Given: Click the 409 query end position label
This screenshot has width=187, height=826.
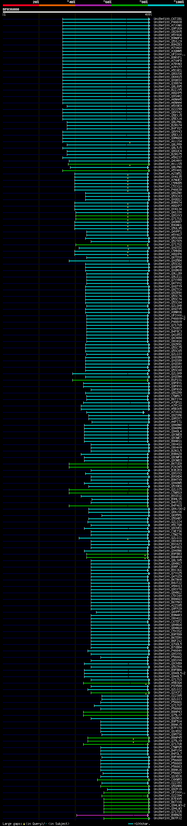Looking at the screenshot, I should (x=147, y=14).
